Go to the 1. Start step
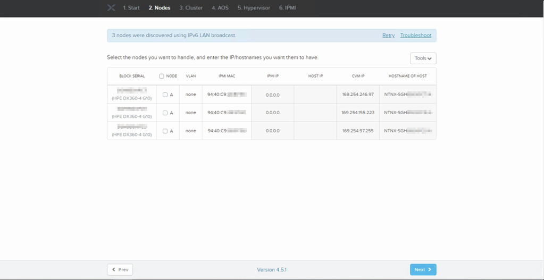Viewport: 544px width, 280px height. (131, 7)
